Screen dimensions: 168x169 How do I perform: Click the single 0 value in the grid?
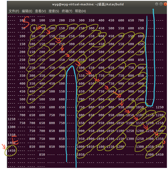34,28
